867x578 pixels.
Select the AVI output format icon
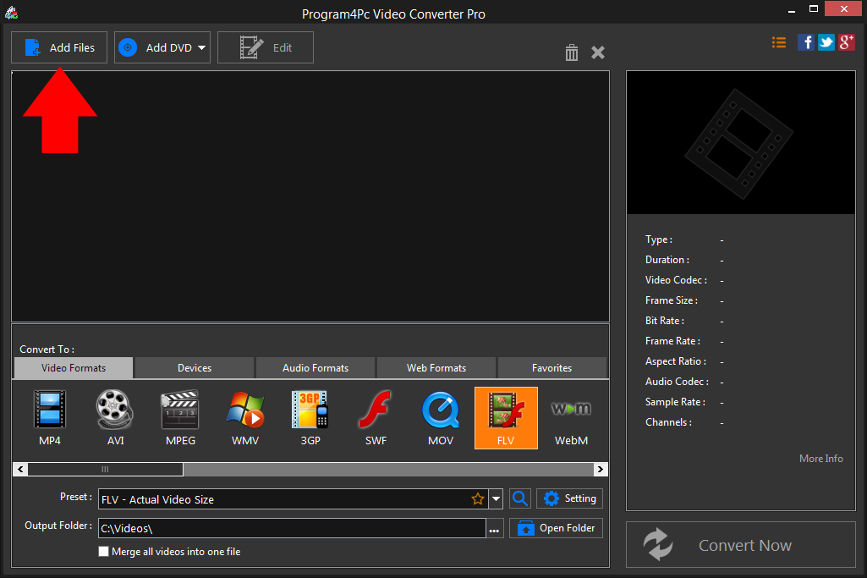114,417
